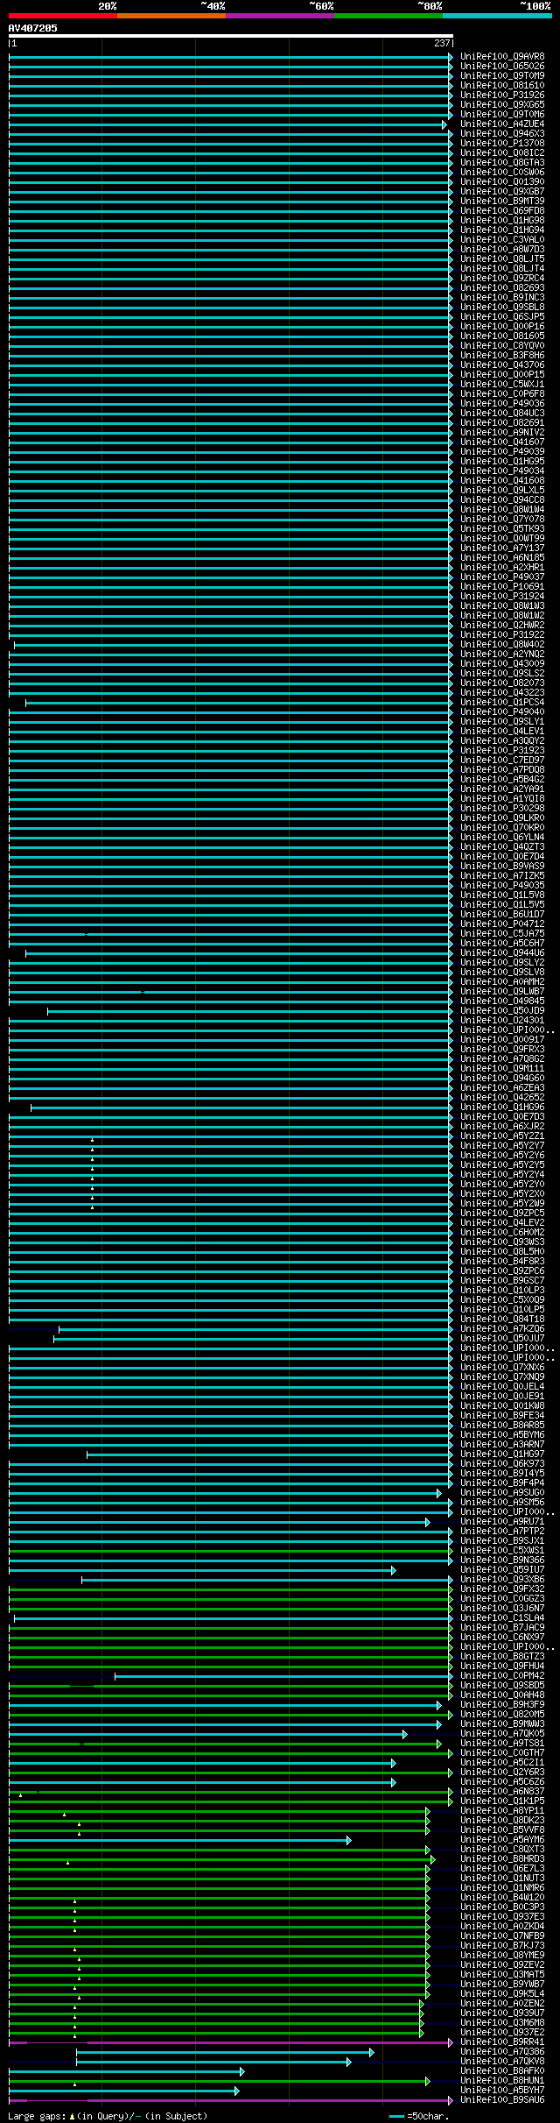Click the Large gaps legend text
The height and width of the screenshot is (2123, 560).
tap(108, 2116)
